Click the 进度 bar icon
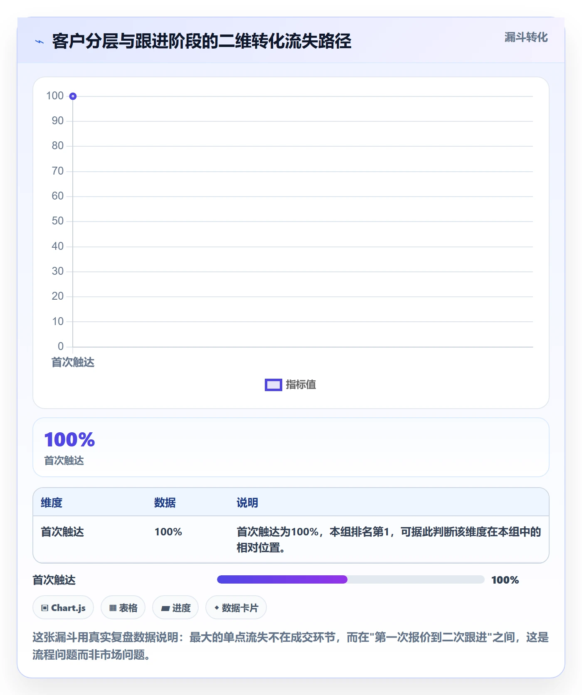 [165, 609]
